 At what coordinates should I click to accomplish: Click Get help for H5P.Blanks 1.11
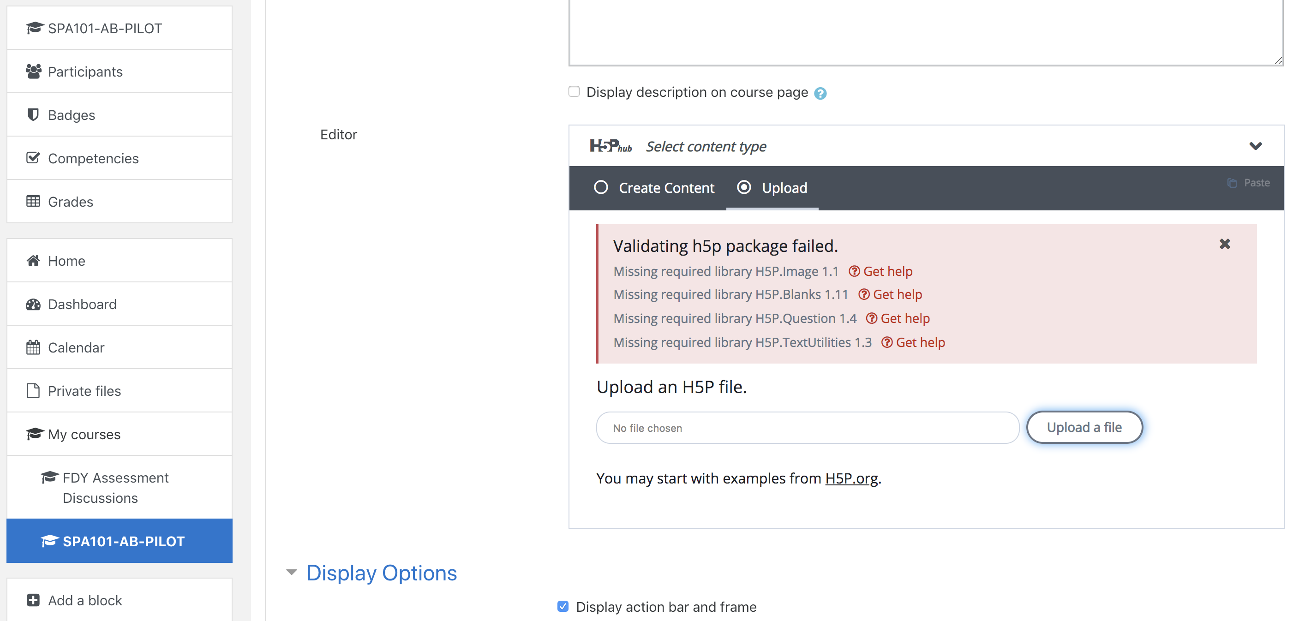point(898,295)
